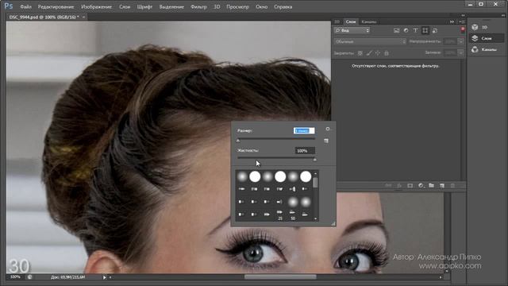Toggle lock transparent pixels in Layers panel
The width and height of the screenshot is (508, 286).
360,53
